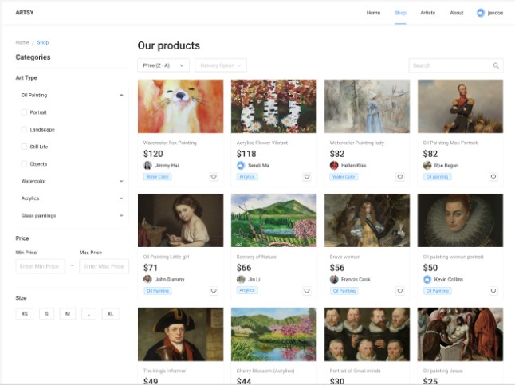
Task: Open Jimmy Hai's artist avatar
Action: tap(147, 165)
